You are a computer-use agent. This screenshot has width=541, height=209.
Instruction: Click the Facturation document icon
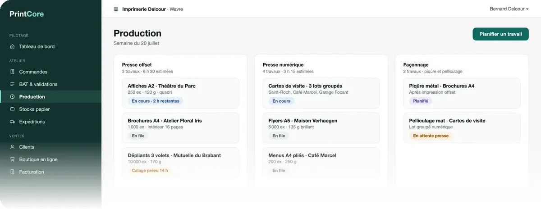[x=12, y=172]
